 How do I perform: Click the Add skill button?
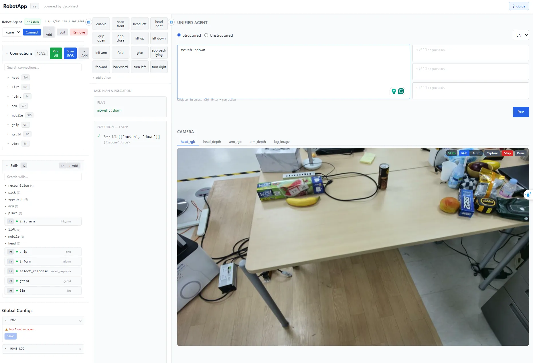pyautogui.click(x=74, y=166)
